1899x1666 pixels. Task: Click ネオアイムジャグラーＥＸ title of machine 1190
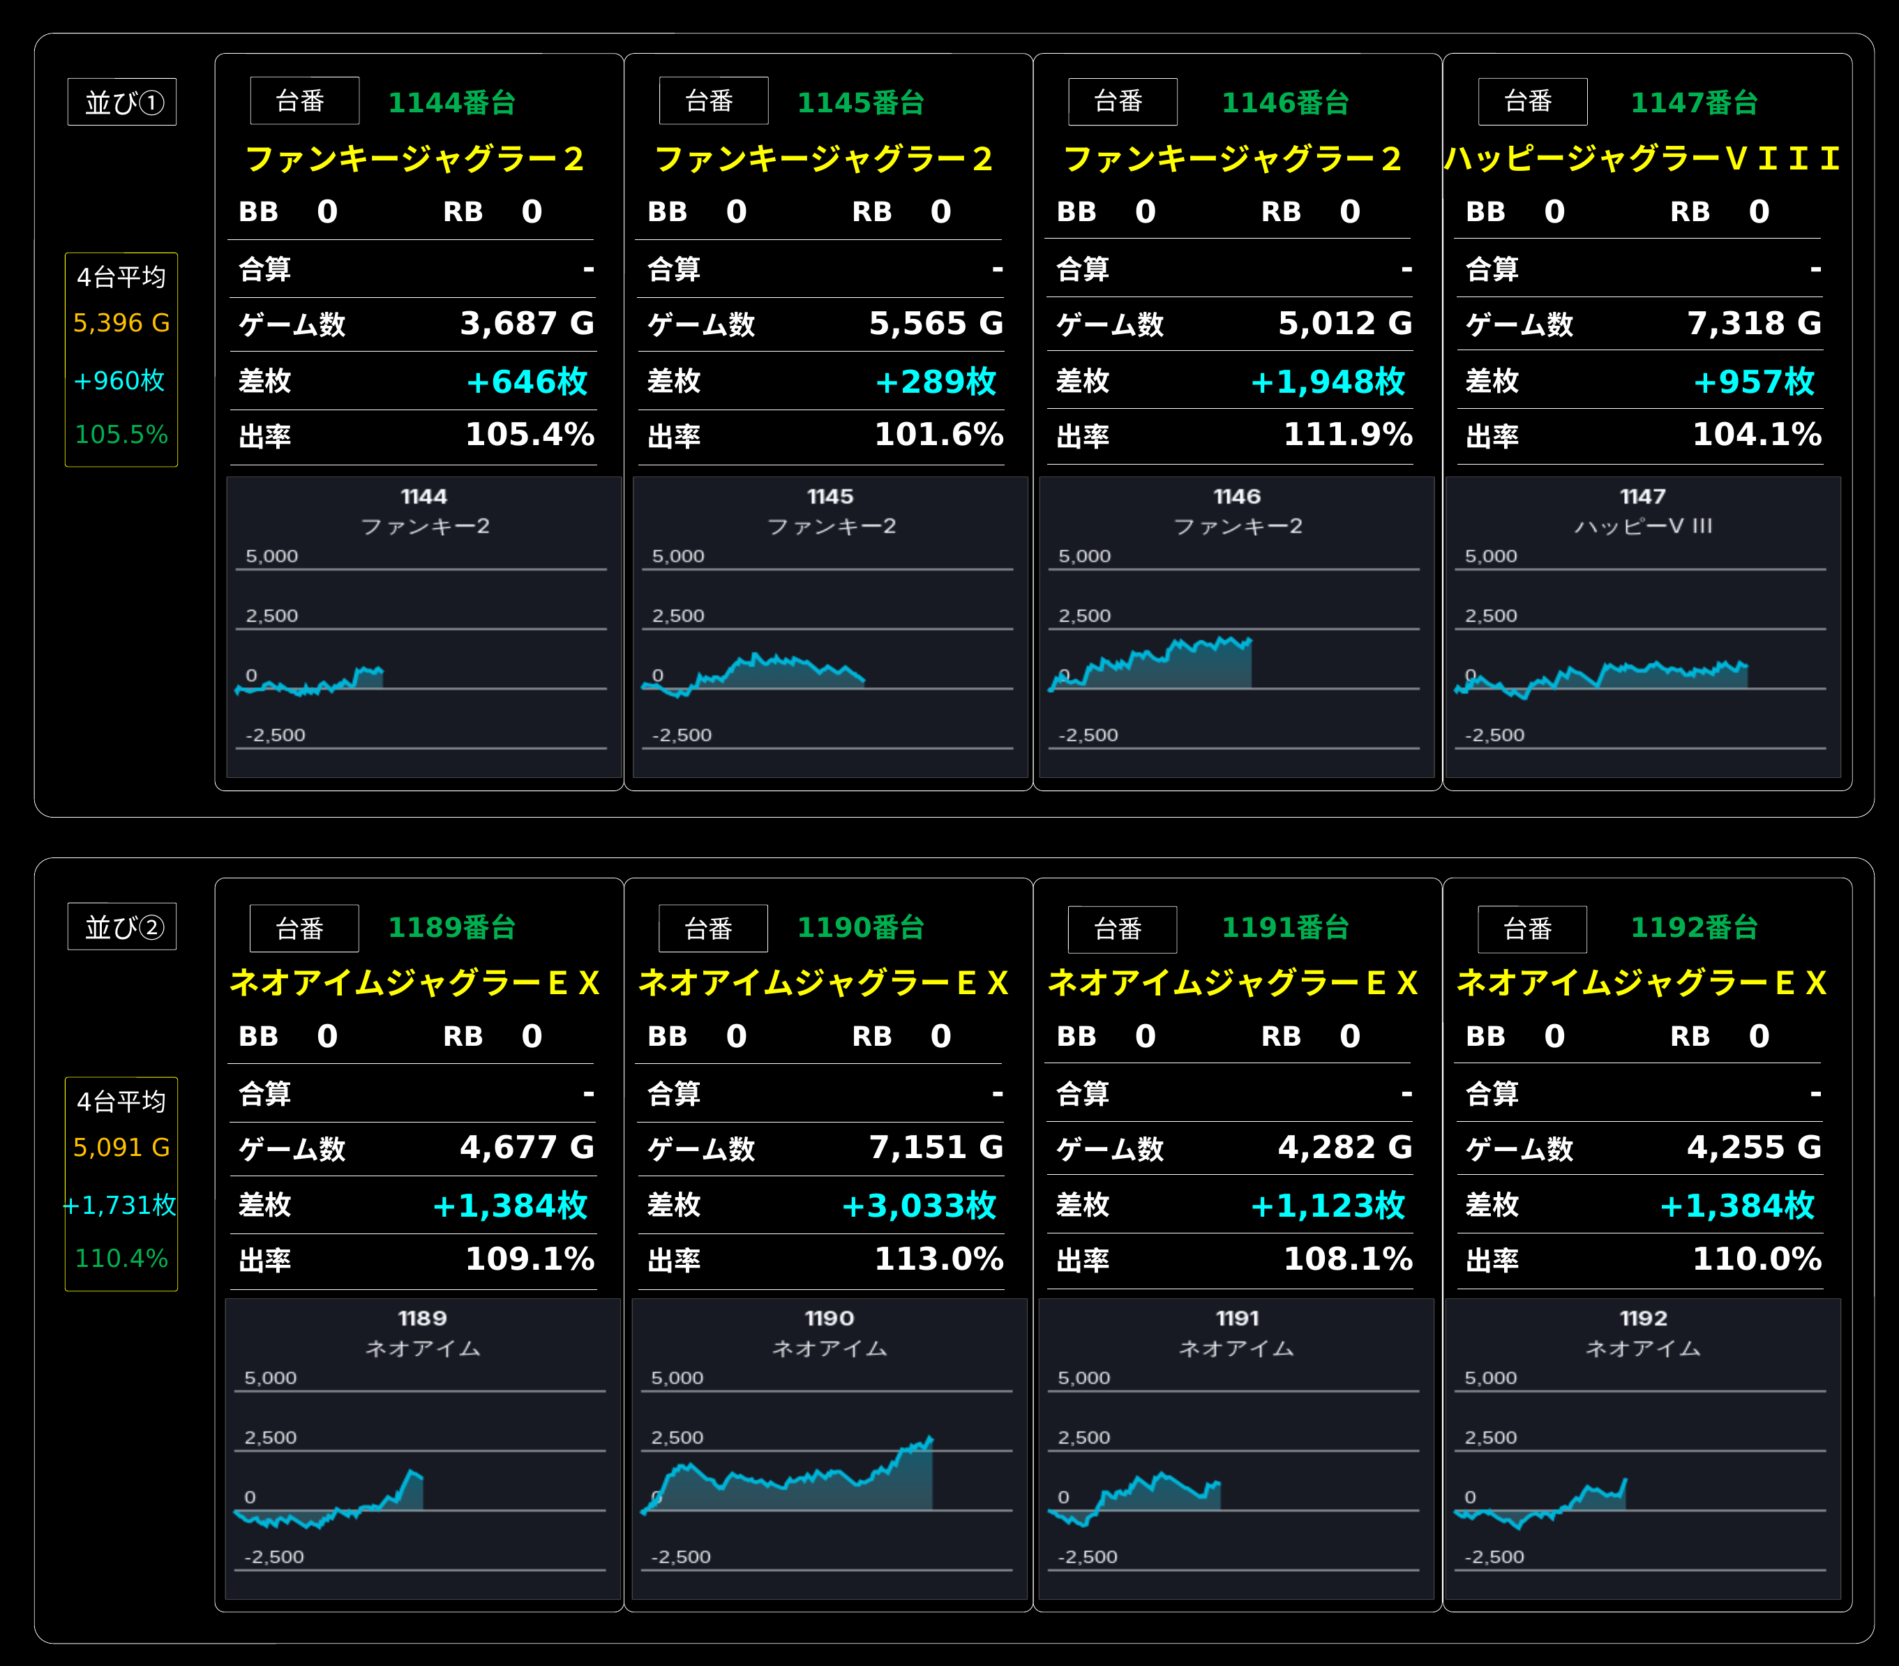pos(823,983)
